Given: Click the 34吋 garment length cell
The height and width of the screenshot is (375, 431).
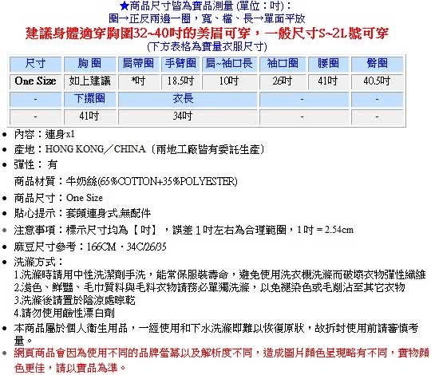Looking at the screenshot, I should [x=188, y=116].
